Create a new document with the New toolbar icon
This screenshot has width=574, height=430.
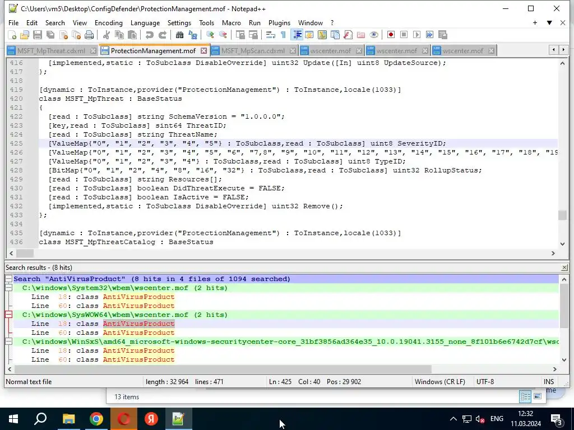tap(12, 35)
